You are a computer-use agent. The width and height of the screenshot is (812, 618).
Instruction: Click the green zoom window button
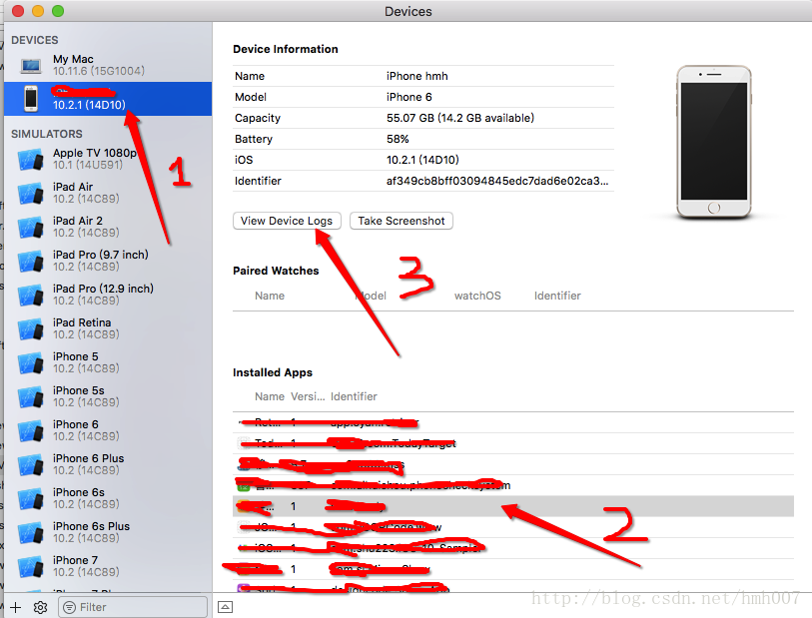[x=58, y=11]
